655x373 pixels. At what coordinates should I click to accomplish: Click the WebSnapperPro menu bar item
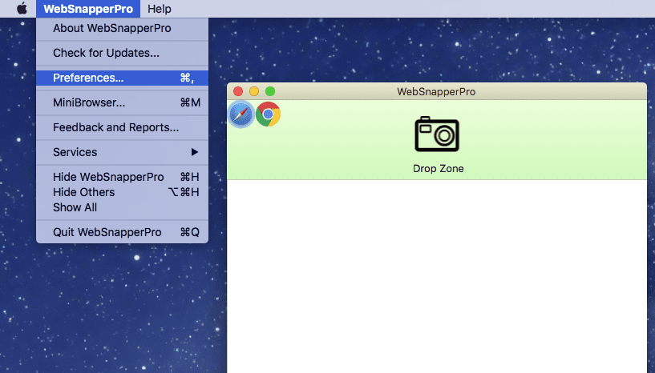(x=88, y=9)
